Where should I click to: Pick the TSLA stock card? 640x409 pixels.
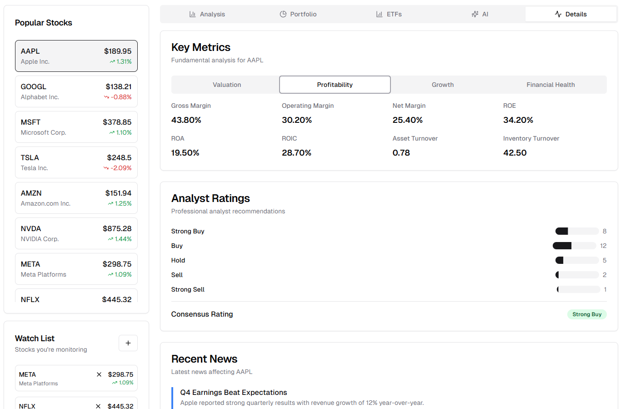76,162
